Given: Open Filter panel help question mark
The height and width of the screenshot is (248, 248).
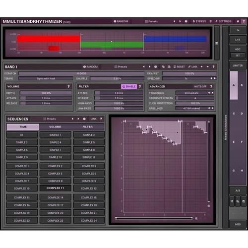Looking at the screenshot, I should (140, 86).
